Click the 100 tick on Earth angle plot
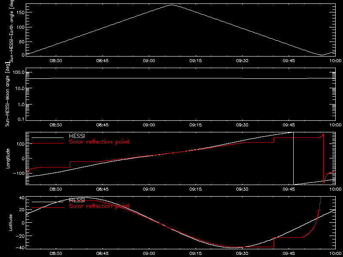The width and height of the screenshot is (343, 257). tap(20, 27)
